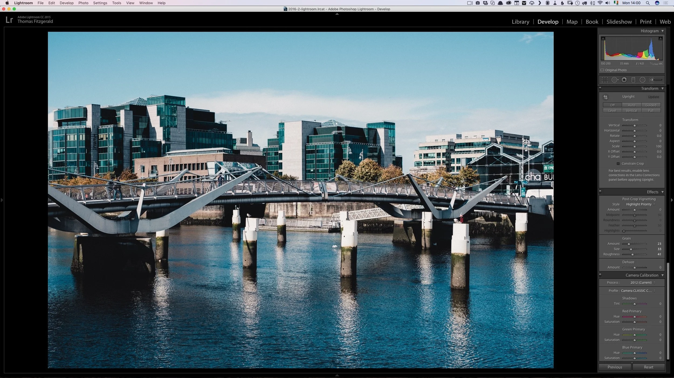The width and height of the screenshot is (674, 378).
Task: Select the Radial Filter tool
Action: [x=642, y=80]
